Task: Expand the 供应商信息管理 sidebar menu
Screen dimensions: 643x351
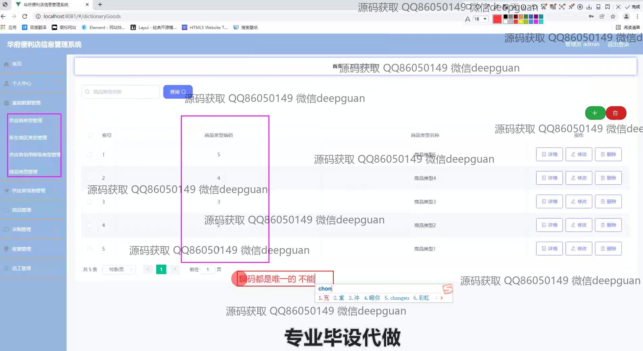Action: click(x=29, y=191)
